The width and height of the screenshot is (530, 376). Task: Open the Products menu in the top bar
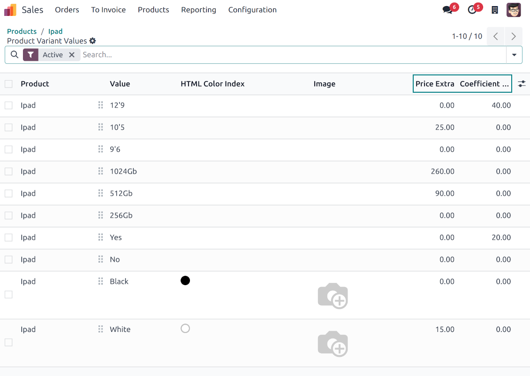(153, 10)
